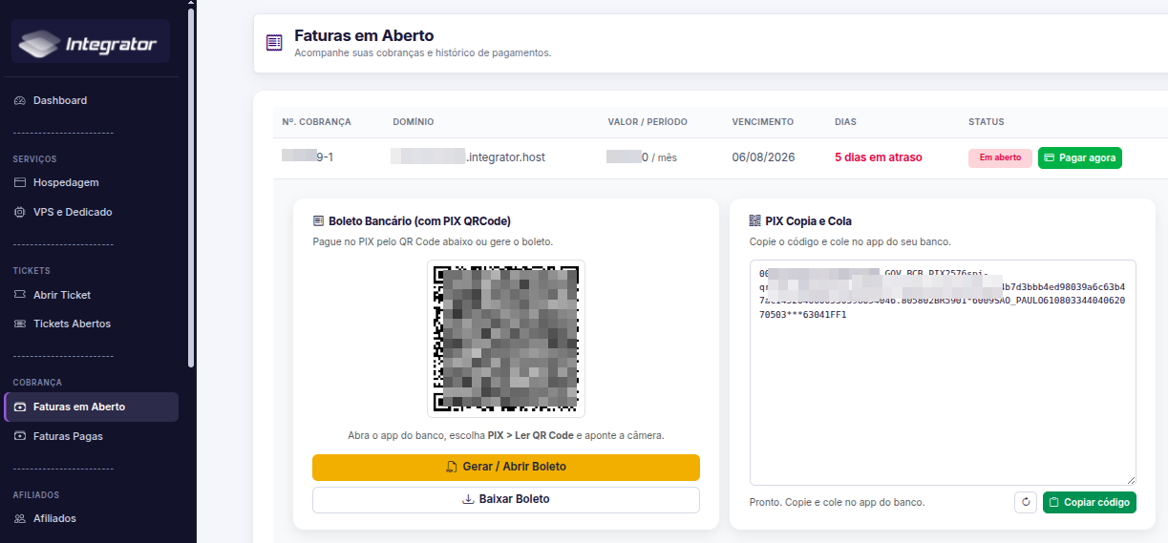The image size is (1168, 543).
Task: Click the Tickets Abertos icon
Action: 20,324
